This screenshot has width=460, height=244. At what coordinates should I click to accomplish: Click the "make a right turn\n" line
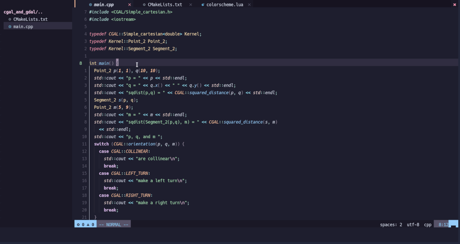(x=147, y=203)
